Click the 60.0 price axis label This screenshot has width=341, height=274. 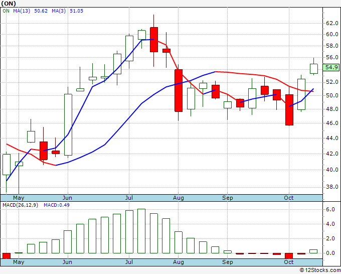(332, 34)
